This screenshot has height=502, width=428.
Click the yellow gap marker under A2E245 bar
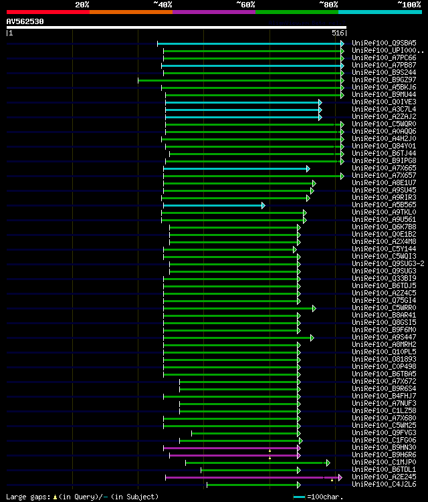pyautogui.click(x=332, y=480)
